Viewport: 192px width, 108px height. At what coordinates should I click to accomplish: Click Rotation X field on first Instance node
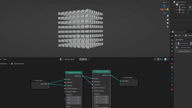point(73,97)
